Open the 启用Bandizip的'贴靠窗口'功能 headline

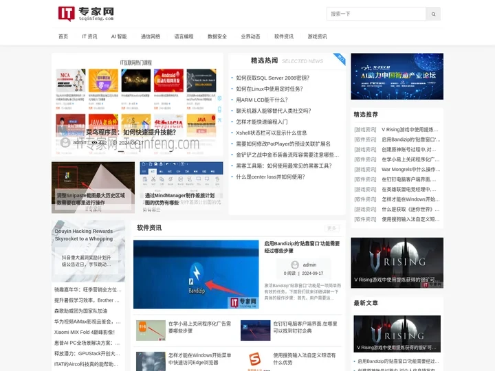(302, 247)
